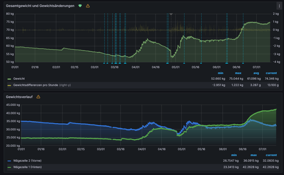Toggle Wägezelle 2 (Vorne) series visibility
The height and width of the screenshot is (175, 284).
[27, 161]
